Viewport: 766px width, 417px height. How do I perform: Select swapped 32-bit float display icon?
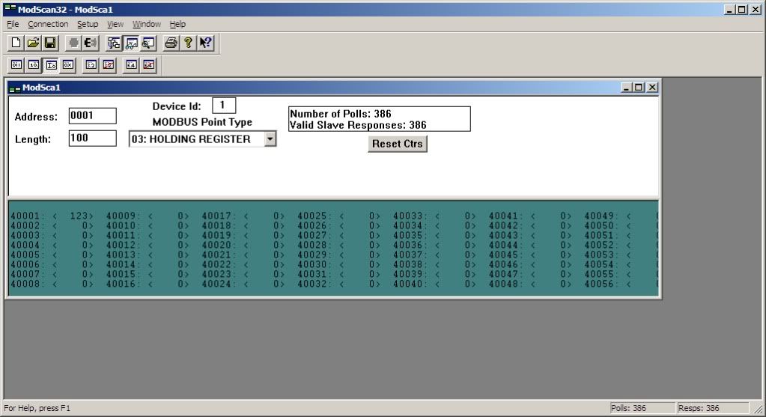coord(109,65)
